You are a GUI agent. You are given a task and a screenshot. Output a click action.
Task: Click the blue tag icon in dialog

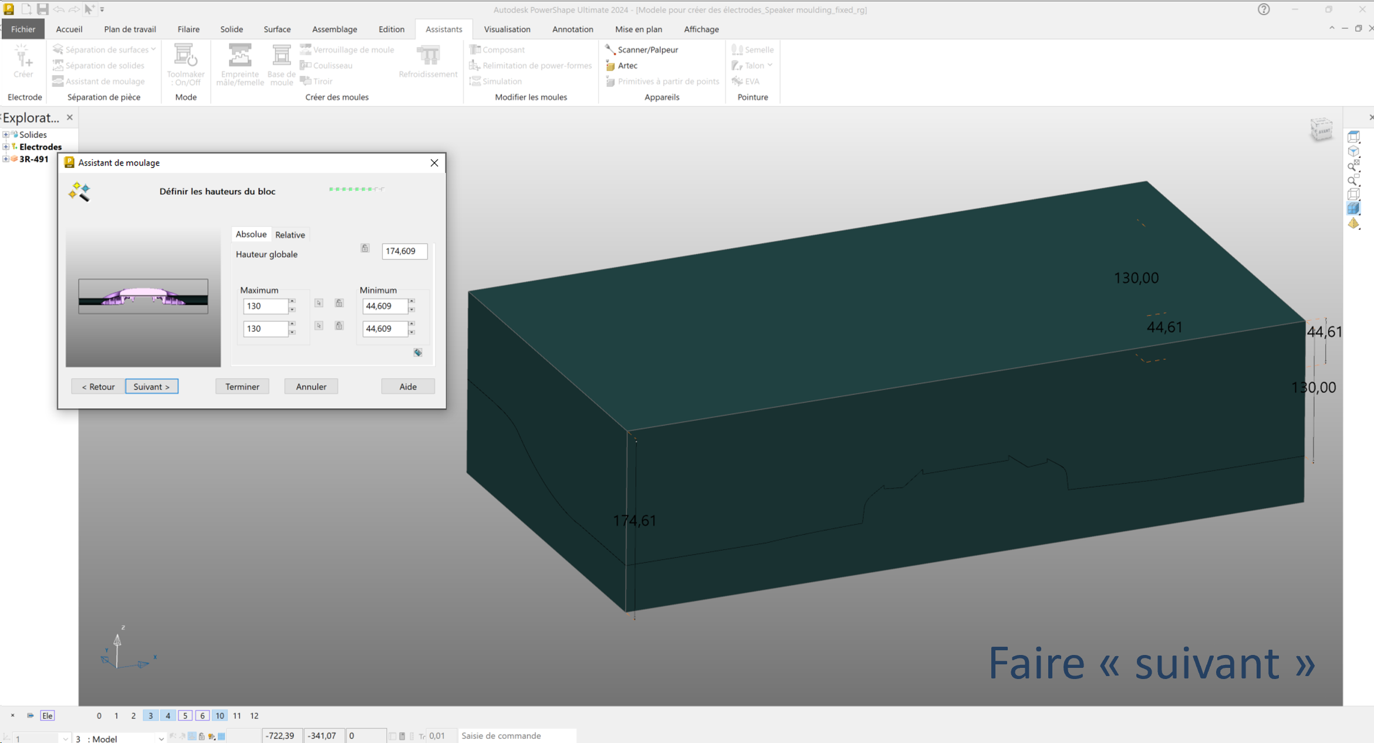click(417, 352)
